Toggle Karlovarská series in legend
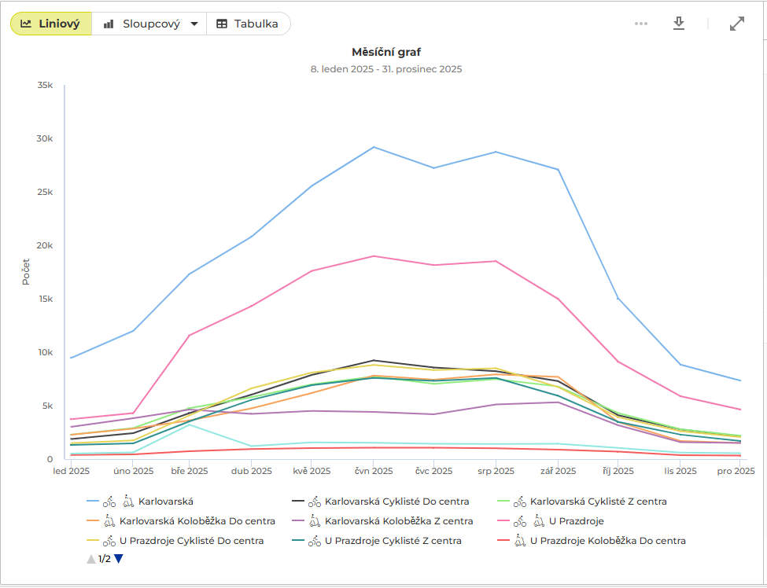The height and width of the screenshot is (588, 767). click(165, 501)
